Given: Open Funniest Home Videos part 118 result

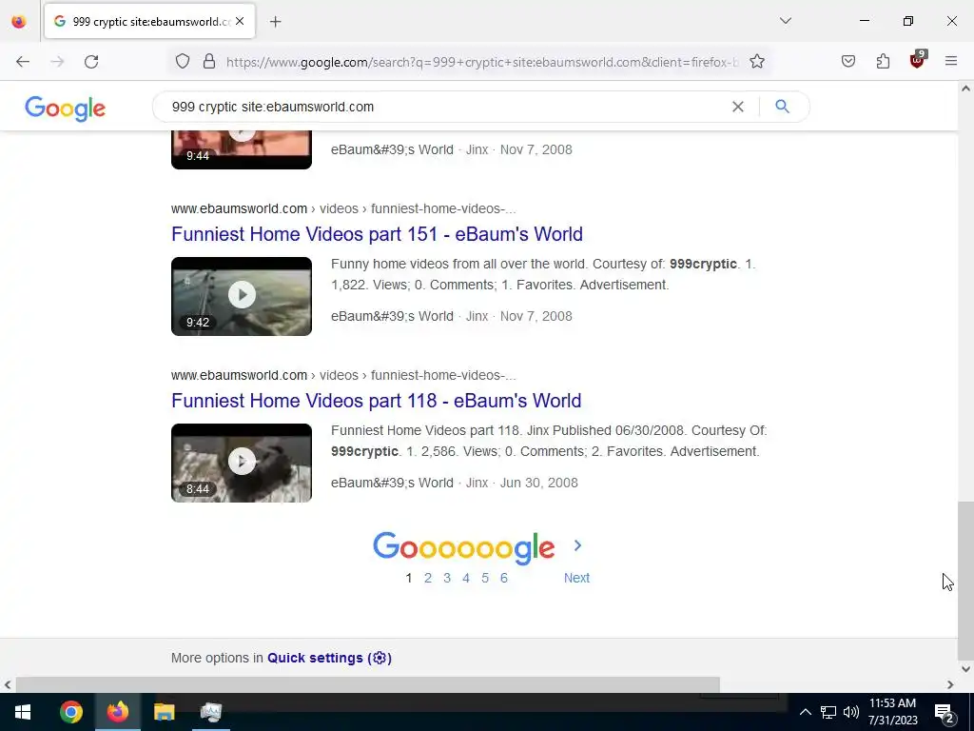Looking at the screenshot, I should 377,401.
